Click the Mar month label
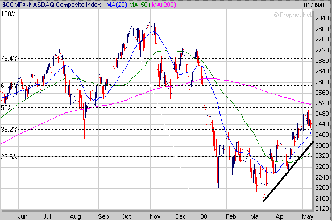332x221 pixels. [255, 217]
